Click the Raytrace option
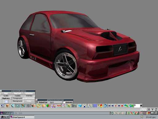This screenshot has width=158, height=119. tap(6, 98)
